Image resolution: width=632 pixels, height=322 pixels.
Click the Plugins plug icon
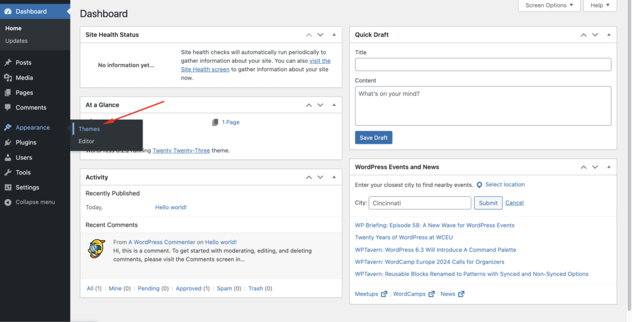pos(7,142)
